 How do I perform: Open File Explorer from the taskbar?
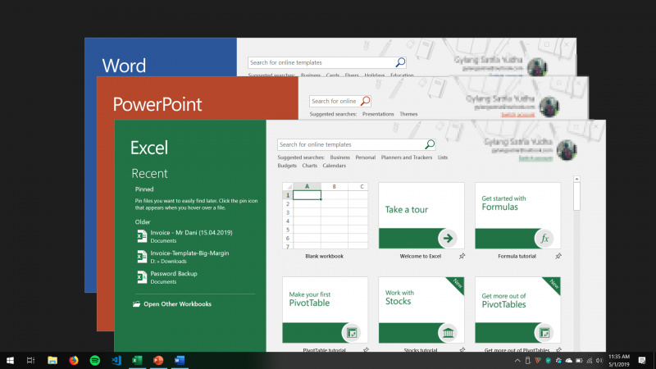(52, 360)
